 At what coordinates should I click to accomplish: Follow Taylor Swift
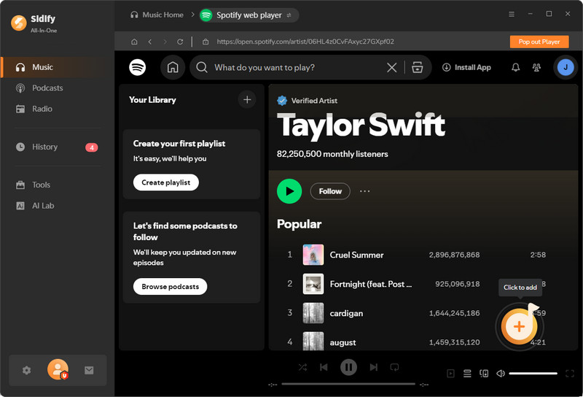[x=330, y=191]
